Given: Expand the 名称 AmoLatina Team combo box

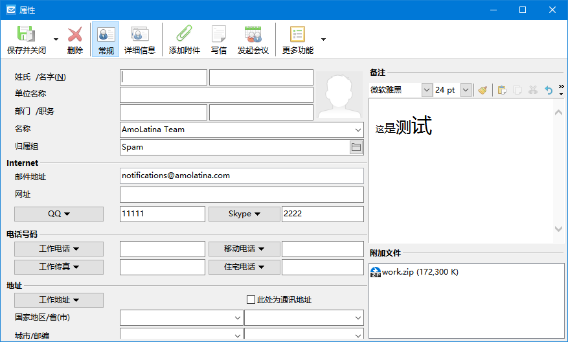Looking at the screenshot, I should 358,130.
